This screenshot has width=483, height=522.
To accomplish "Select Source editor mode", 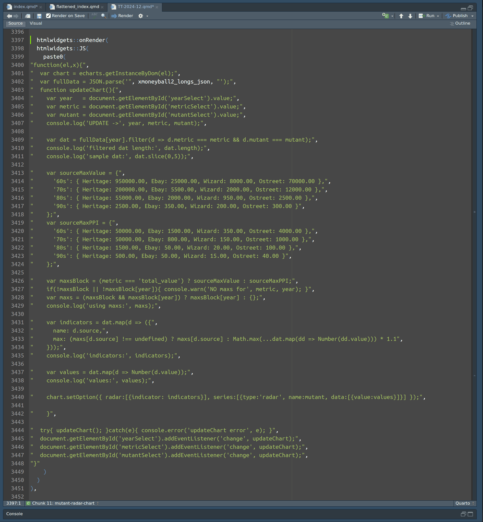I will click(15, 23).
